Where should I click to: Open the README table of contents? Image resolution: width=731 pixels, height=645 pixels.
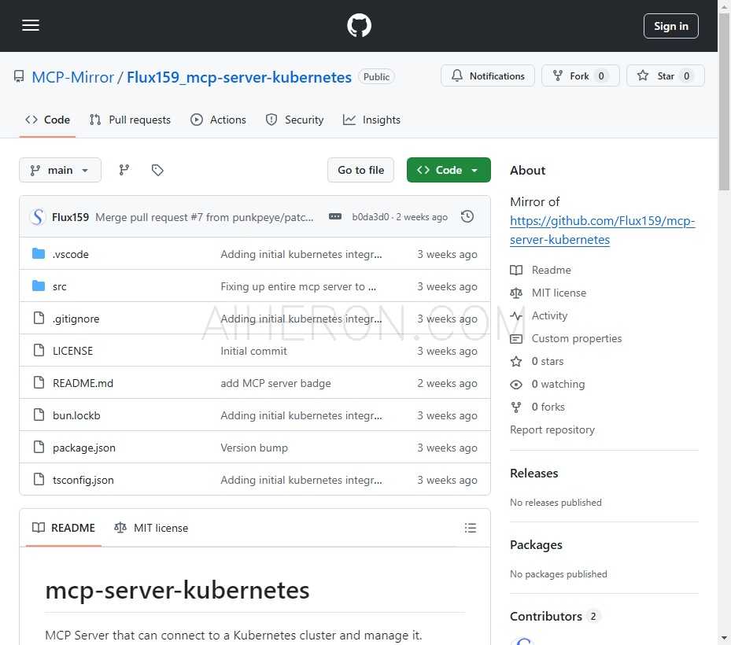(471, 528)
